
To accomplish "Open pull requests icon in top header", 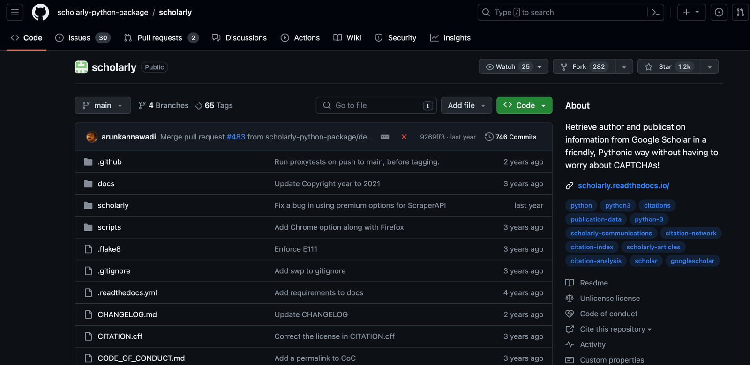I will [x=740, y=12].
